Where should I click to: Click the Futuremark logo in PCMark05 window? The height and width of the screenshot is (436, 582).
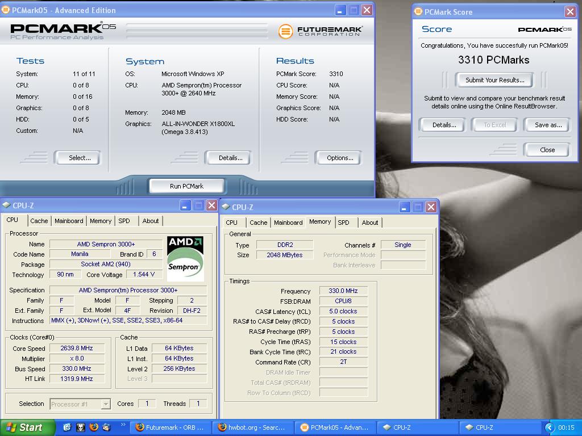coord(320,31)
